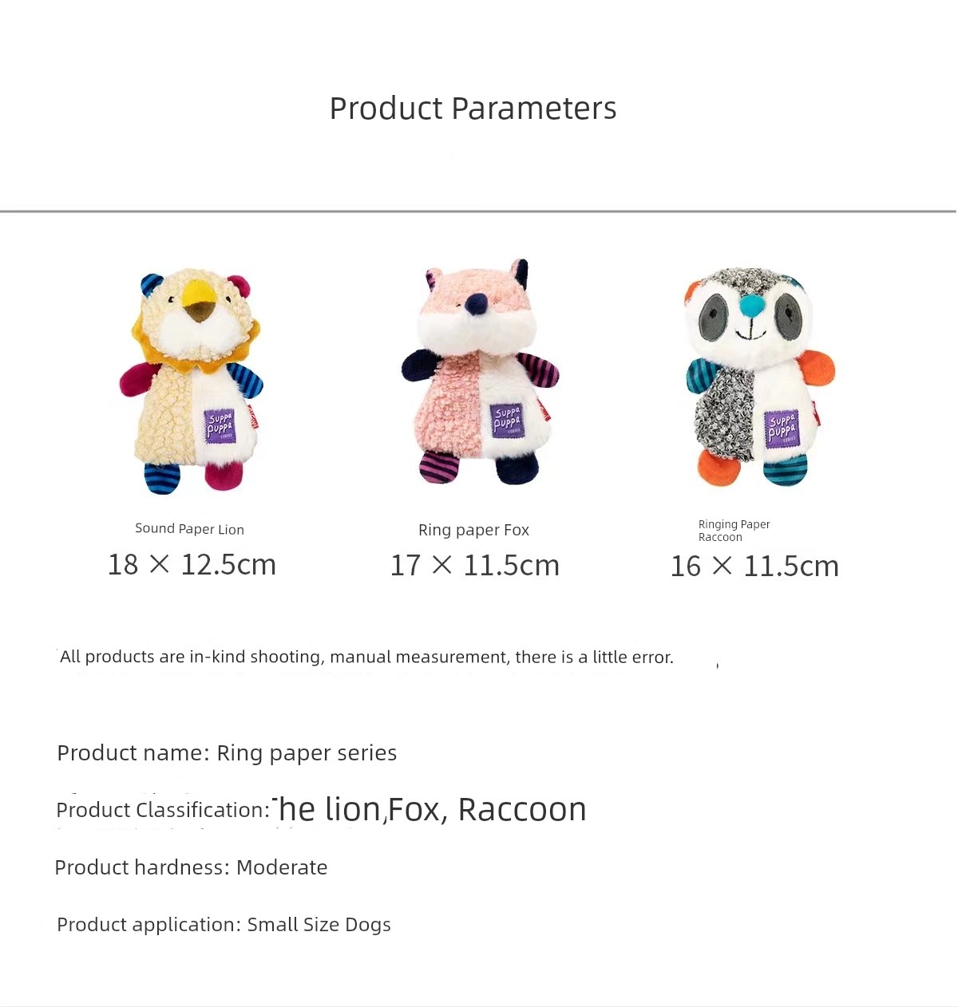
Task: Click the 17 × 11.5cm size text
Action: click(x=475, y=566)
